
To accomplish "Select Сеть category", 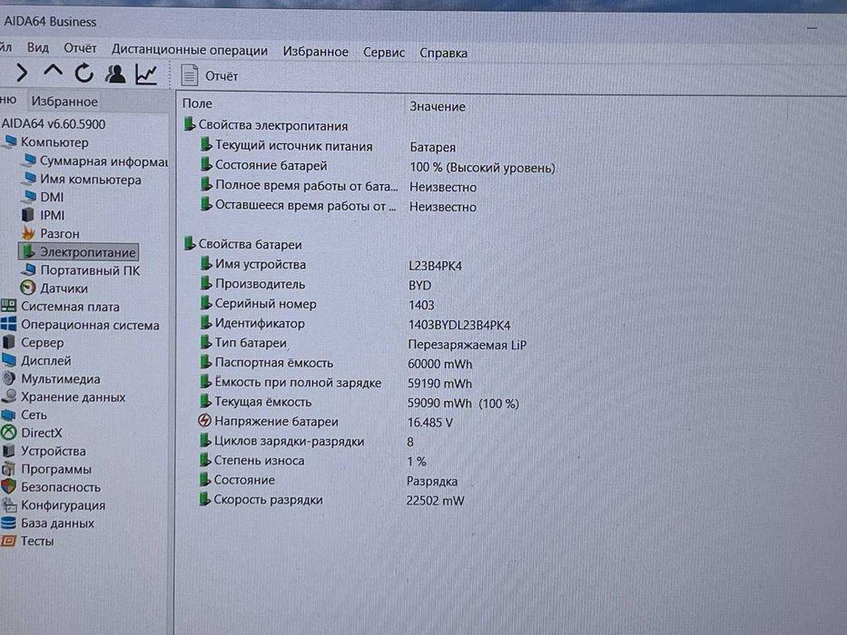I will pos(25,415).
